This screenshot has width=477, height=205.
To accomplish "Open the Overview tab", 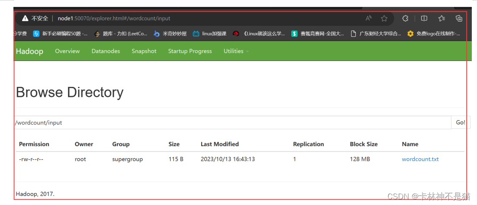I will tap(67, 51).
